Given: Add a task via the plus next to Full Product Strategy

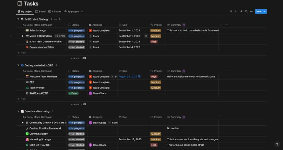Looking at the screenshot, I should [60, 19].
